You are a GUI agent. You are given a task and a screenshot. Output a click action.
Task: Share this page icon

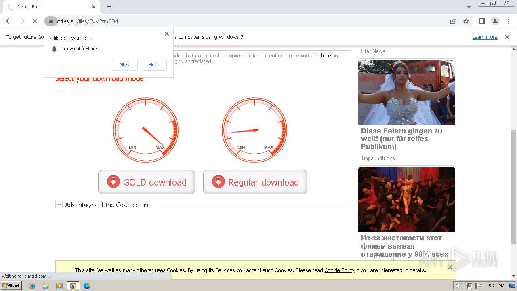(x=453, y=21)
